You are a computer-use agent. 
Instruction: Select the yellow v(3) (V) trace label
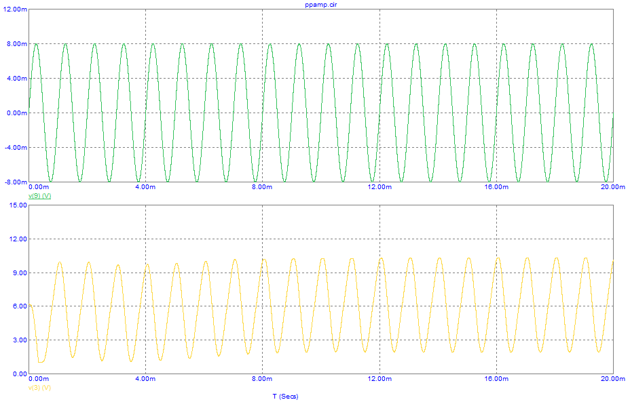click(39, 388)
